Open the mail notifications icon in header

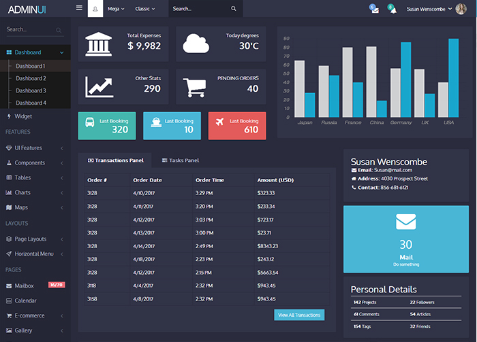coord(374,10)
